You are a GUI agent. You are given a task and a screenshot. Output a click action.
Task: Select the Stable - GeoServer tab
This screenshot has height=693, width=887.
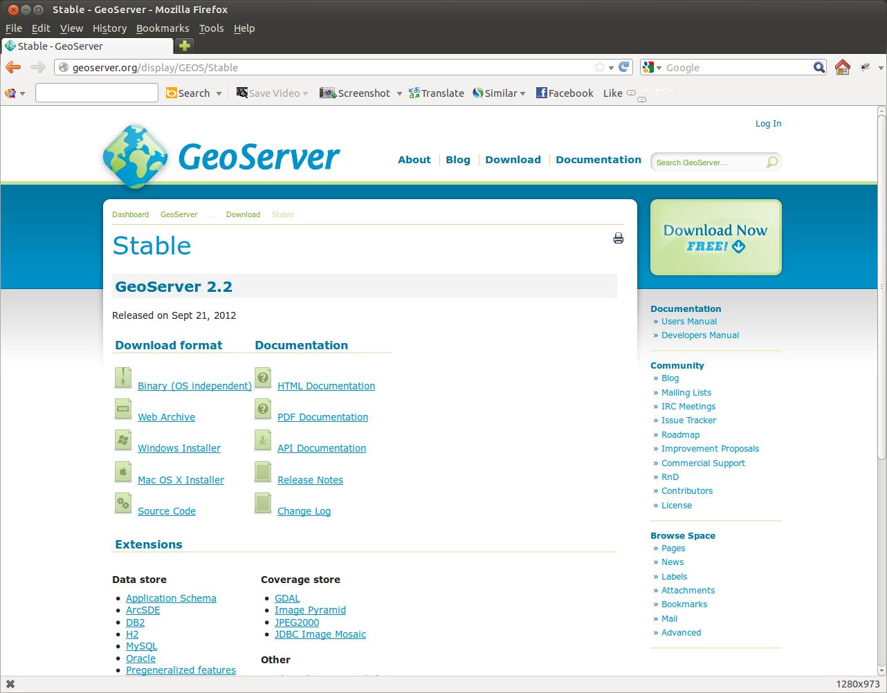click(87, 46)
